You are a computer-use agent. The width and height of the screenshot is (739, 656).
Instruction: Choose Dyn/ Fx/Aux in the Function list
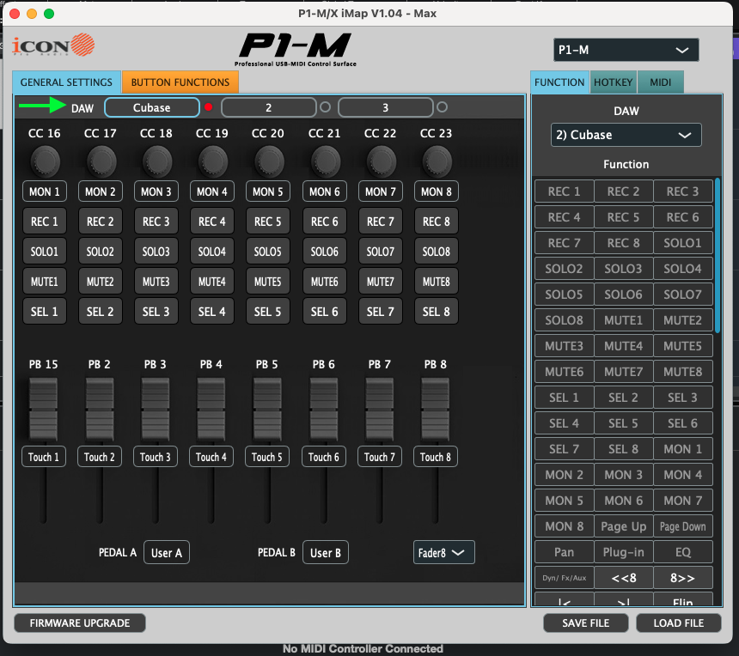565,578
